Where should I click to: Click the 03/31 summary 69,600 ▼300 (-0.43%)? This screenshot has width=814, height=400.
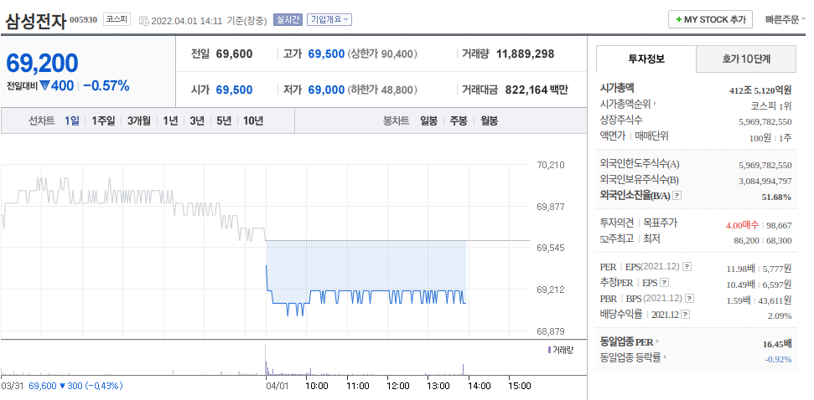[x=75, y=386]
